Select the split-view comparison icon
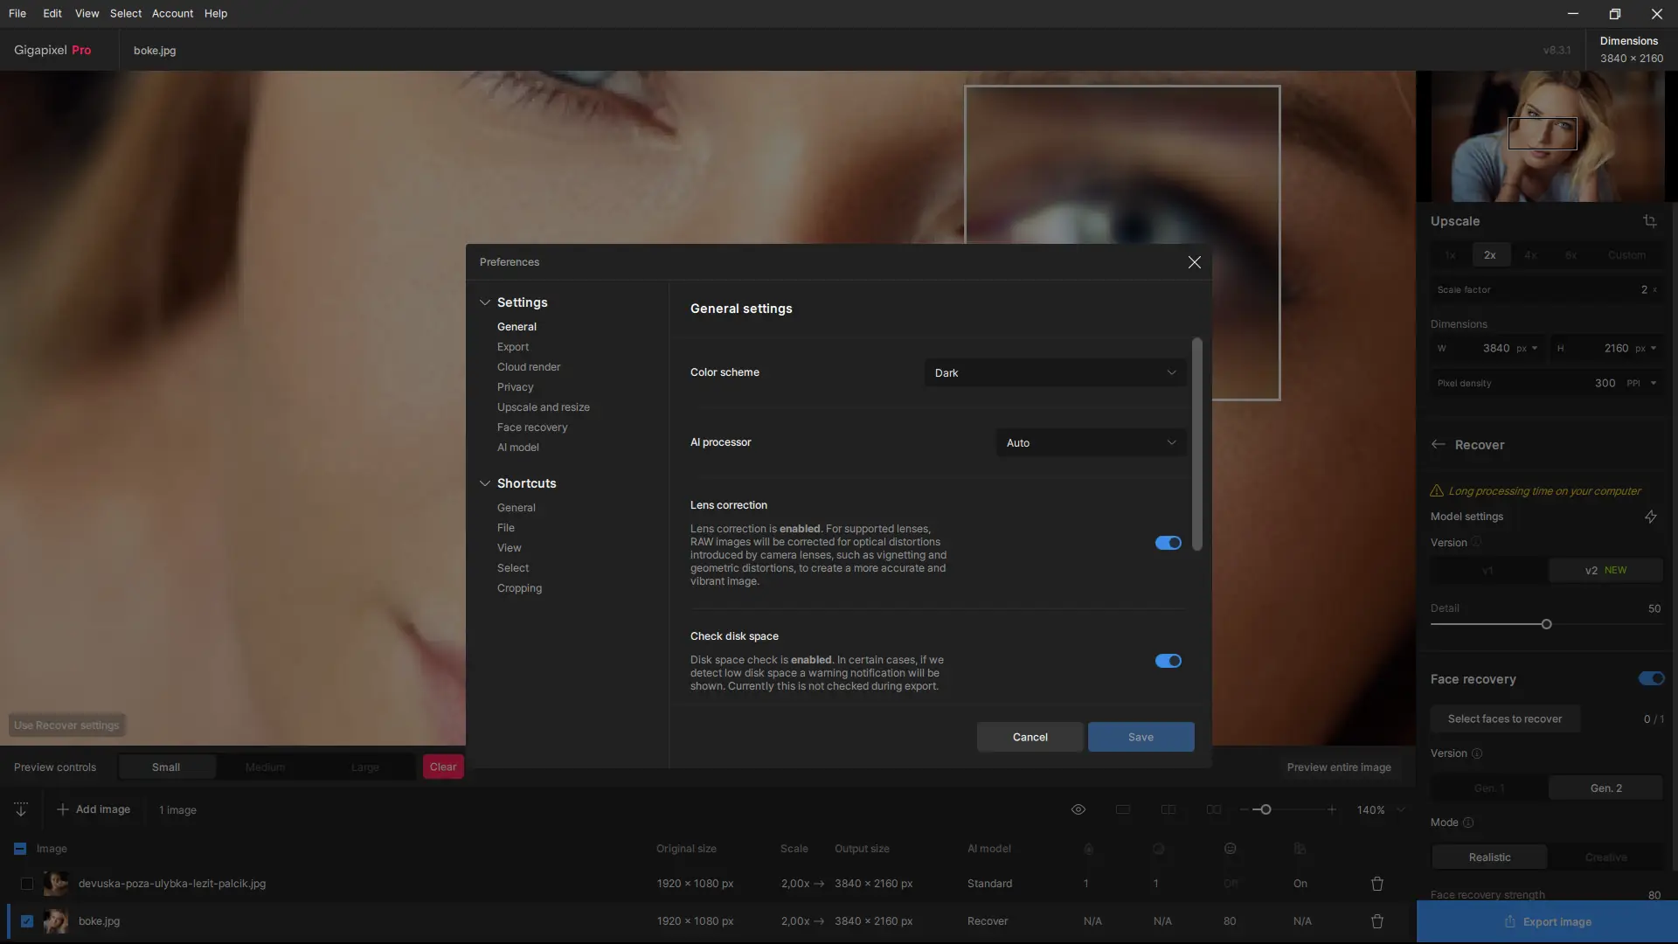Image resolution: width=1678 pixels, height=944 pixels. [x=1168, y=809]
